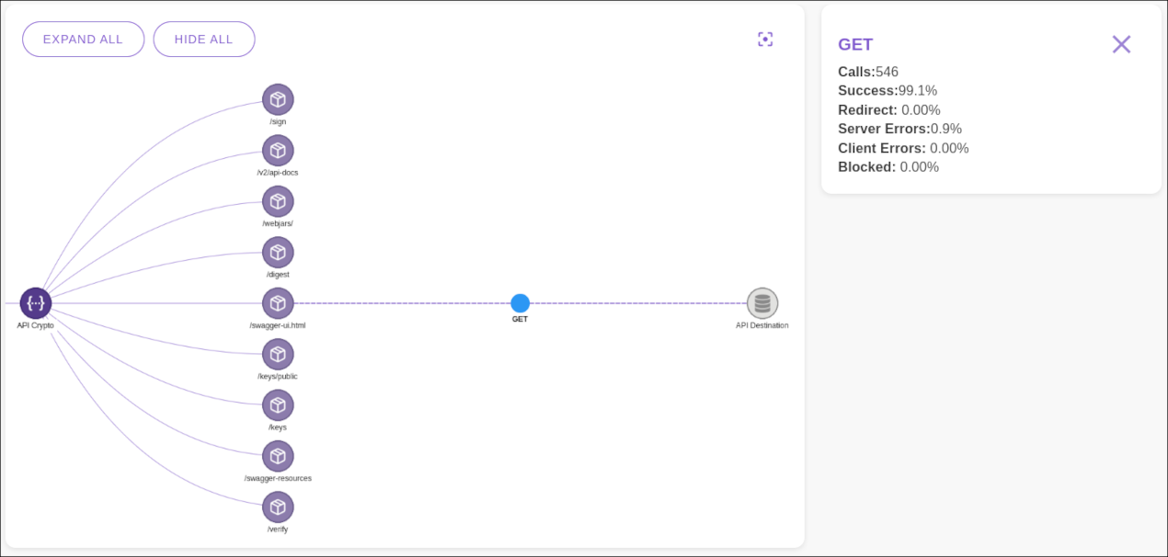Select the /sign endpoint node
Viewport: 1168px width, 557px height.
coord(278,99)
